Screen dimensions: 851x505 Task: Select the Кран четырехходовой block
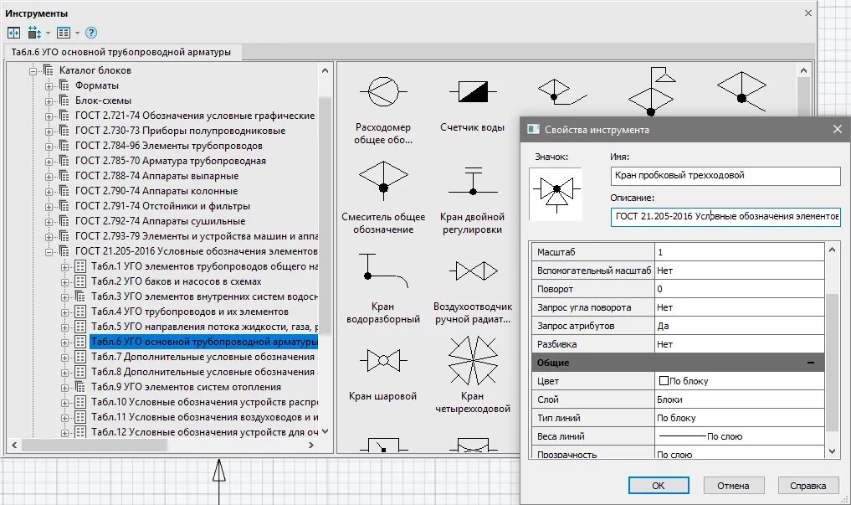pos(472,374)
